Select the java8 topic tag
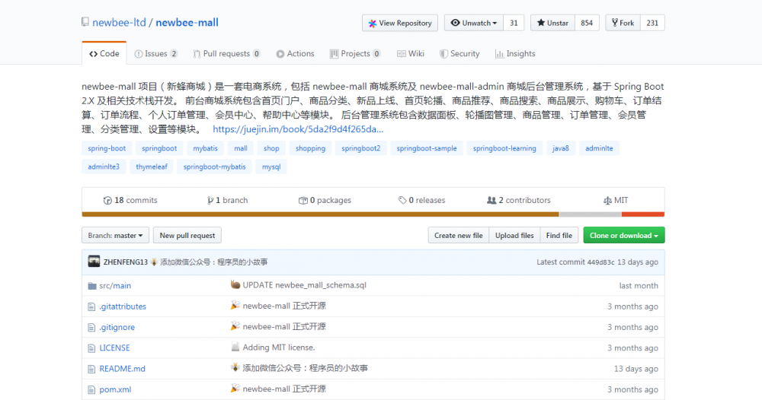This screenshot has width=762, height=400. (560, 148)
